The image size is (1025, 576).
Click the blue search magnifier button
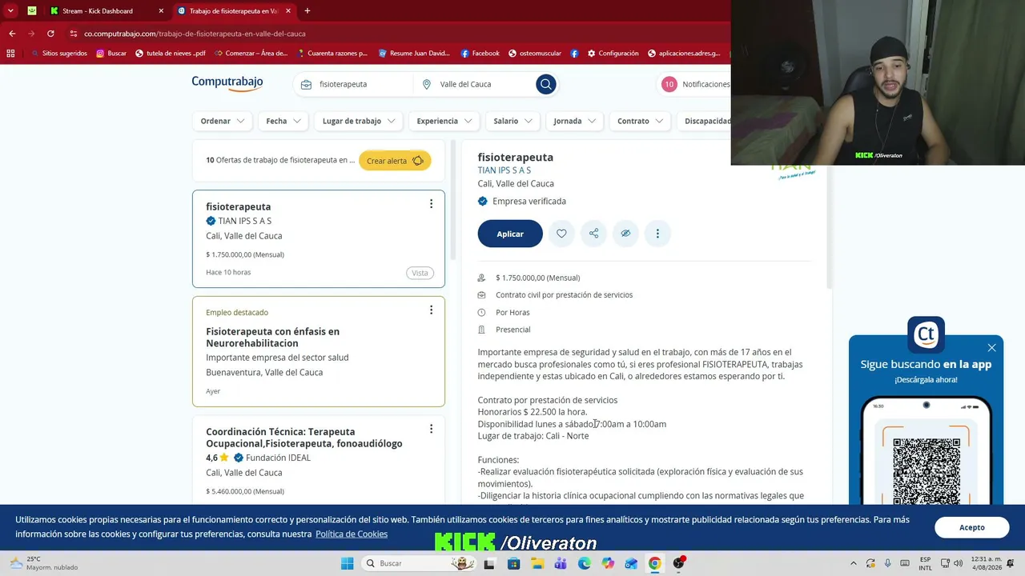coord(546,84)
